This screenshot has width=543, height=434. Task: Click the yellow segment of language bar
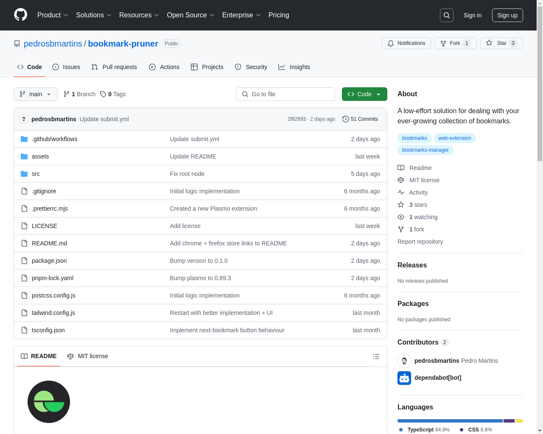(x=519, y=421)
